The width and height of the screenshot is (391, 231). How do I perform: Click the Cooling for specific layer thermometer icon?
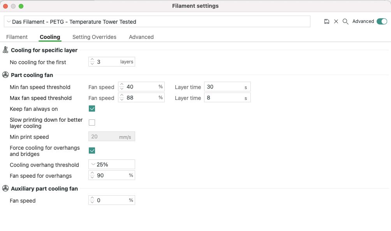[x=5, y=50]
